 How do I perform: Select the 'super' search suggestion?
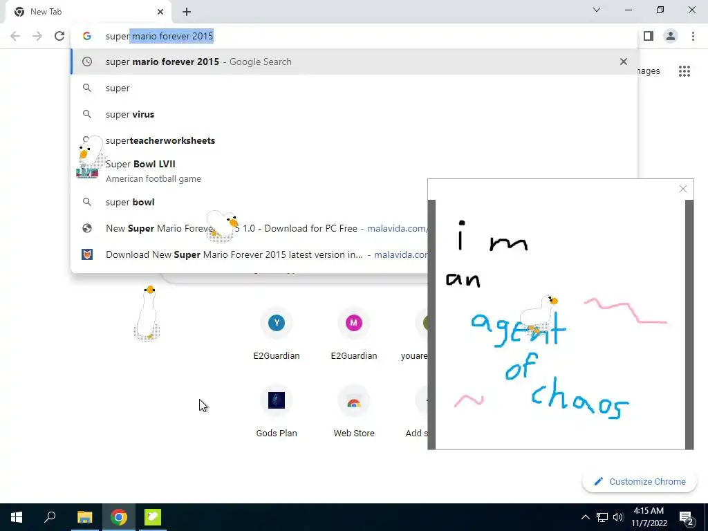pyautogui.click(x=354, y=88)
